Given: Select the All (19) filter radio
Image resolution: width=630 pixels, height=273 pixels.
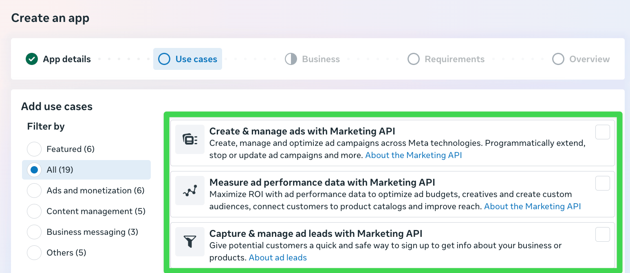Looking at the screenshot, I should pos(34,170).
